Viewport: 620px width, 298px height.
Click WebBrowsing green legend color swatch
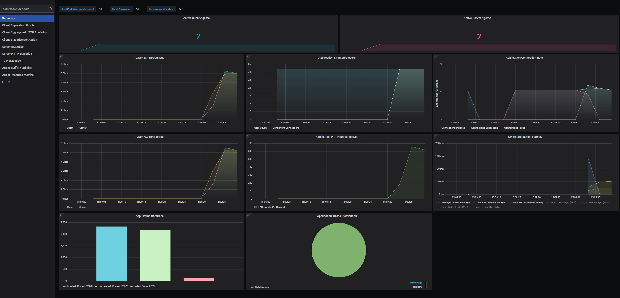click(x=252, y=287)
